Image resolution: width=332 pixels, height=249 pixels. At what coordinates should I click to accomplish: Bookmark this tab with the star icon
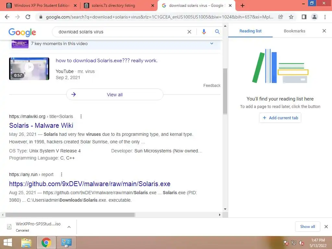point(291,17)
